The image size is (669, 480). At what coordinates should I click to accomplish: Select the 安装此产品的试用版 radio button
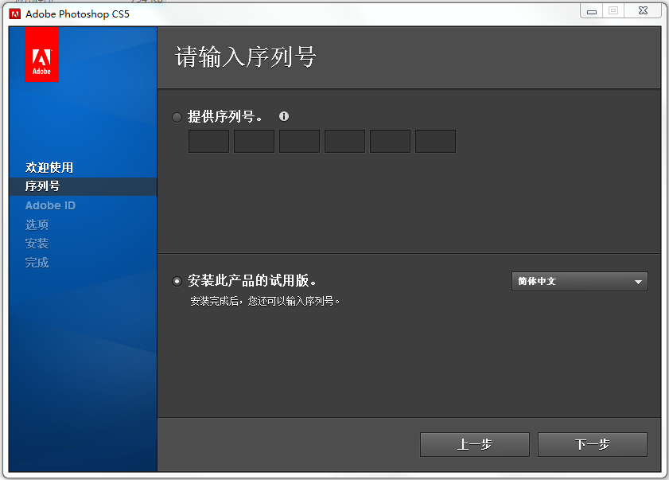point(177,282)
